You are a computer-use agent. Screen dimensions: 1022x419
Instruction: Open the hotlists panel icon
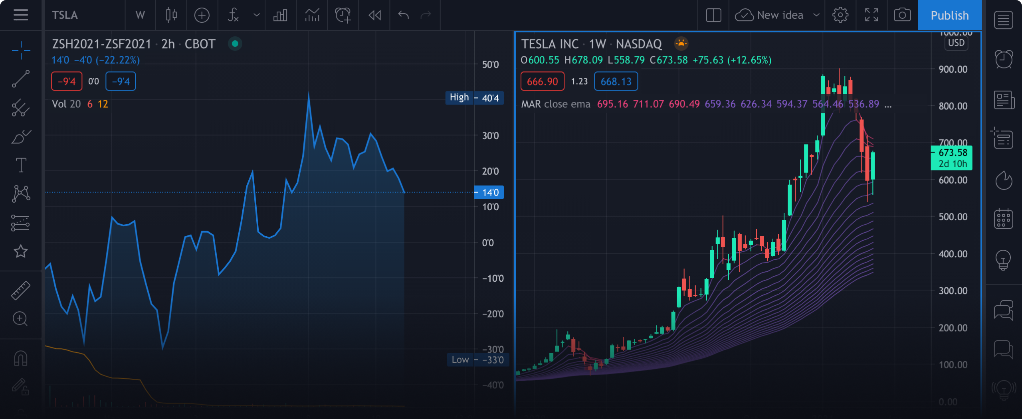pos(1004,180)
